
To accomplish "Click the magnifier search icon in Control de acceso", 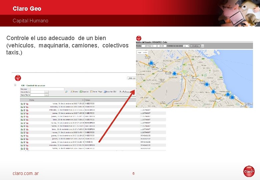I will click(x=66, y=92).
